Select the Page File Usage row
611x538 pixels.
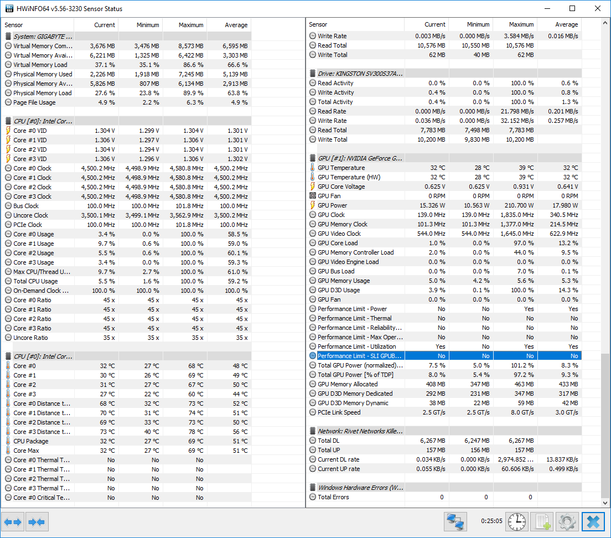(127, 102)
